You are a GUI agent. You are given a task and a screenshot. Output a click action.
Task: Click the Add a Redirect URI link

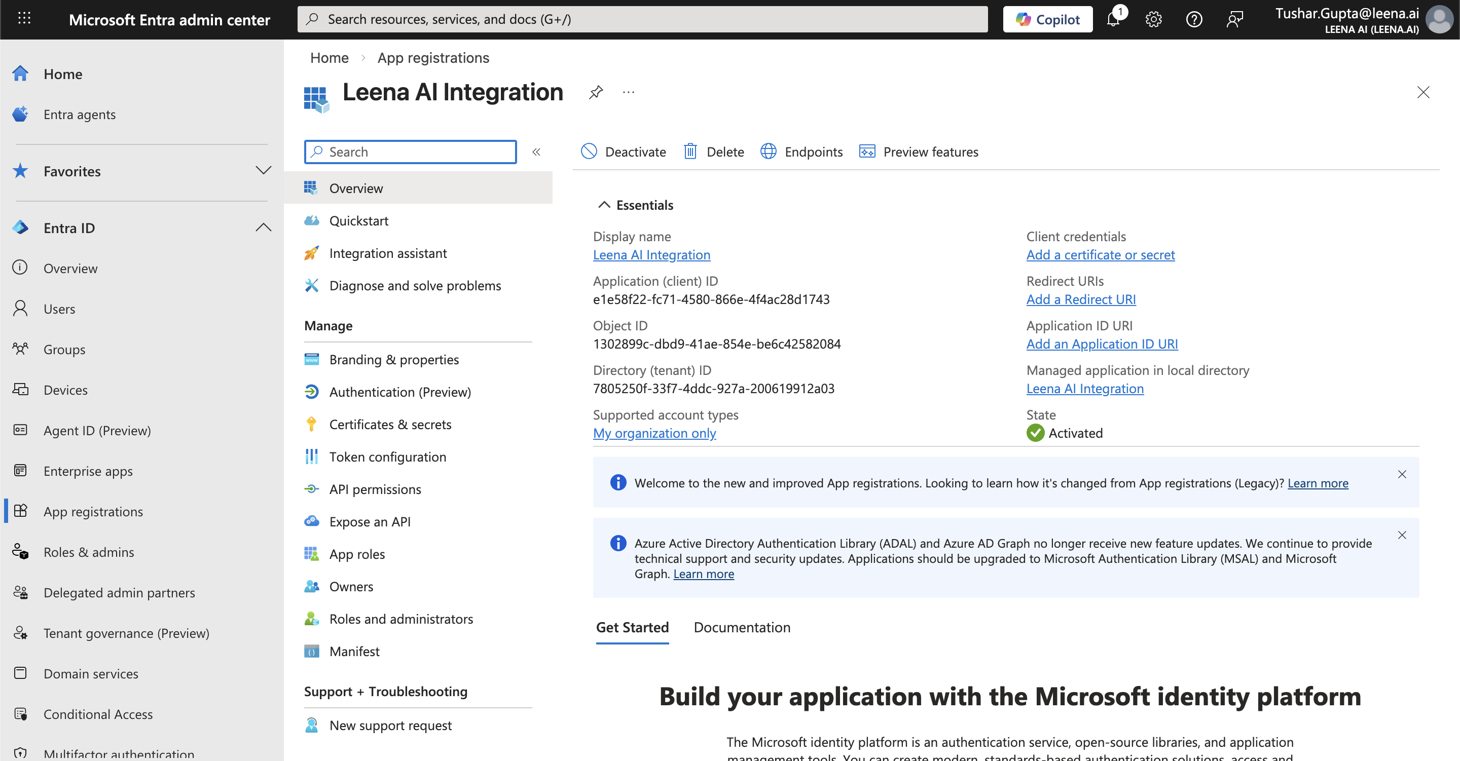(x=1080, y=299)
